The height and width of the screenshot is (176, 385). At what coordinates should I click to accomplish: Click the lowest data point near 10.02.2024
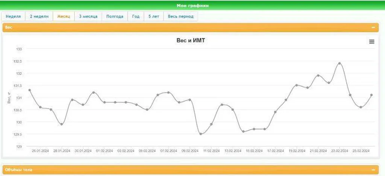click(x=201, y=134)
